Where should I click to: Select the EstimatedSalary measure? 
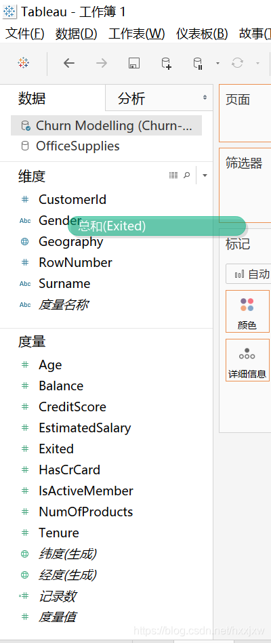point(85,428)
